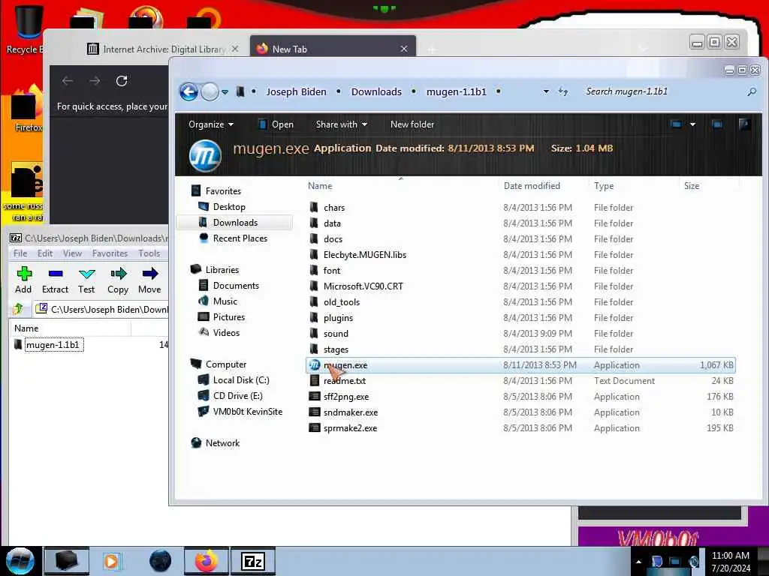Select the Elecbyte.MUGEN.libs folder
Viewport: 769px width, 576px height.
point(364,255)
